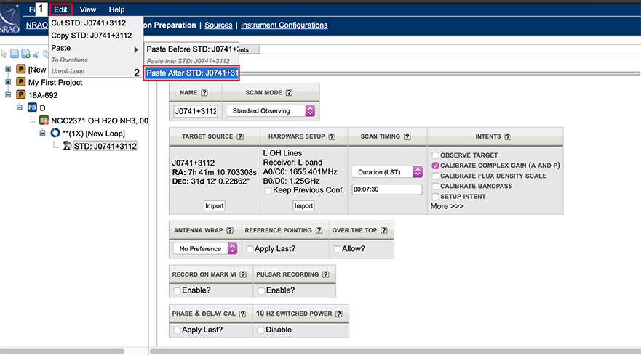The width and height of the screenshot is (641, 355).
Task: Click the help icon beside Scan Mode
Action: [x=289, y=93]
